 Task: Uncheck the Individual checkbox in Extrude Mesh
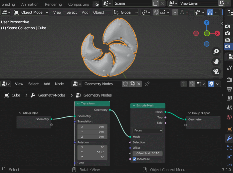click(134, 159)
